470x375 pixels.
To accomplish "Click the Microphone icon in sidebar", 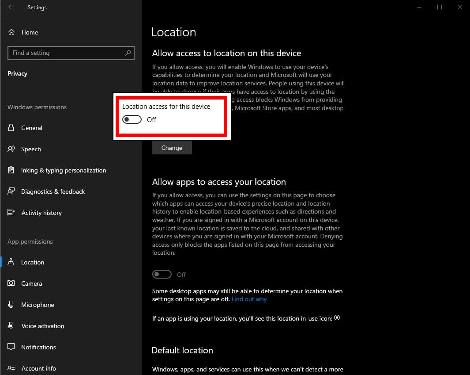I will [x=11, y=305].
